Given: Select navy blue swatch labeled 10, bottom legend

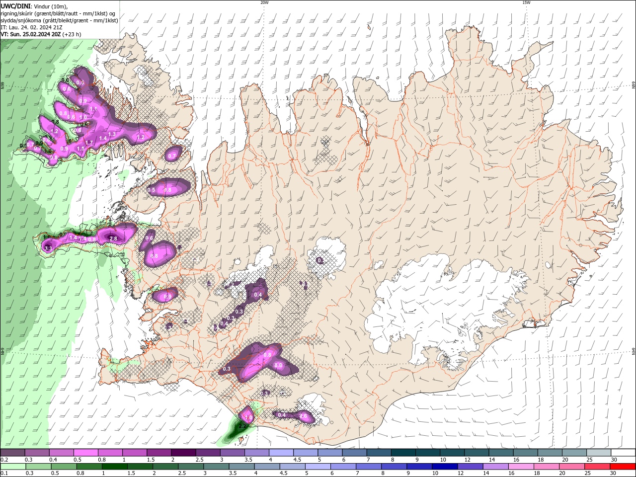Looking at the screenshot, I should coord(444,467).
